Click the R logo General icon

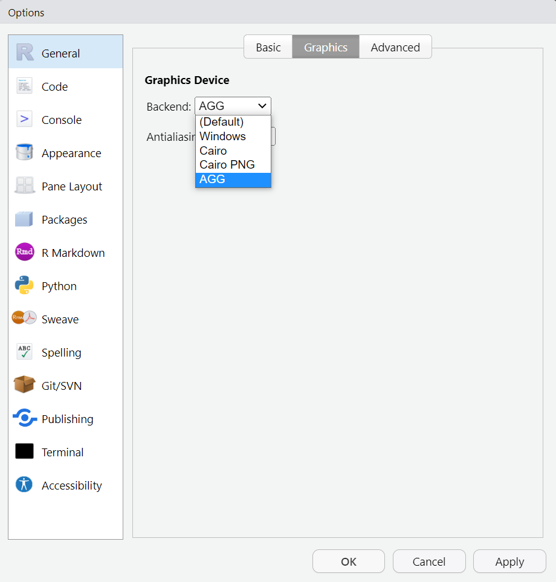[25, 53]
